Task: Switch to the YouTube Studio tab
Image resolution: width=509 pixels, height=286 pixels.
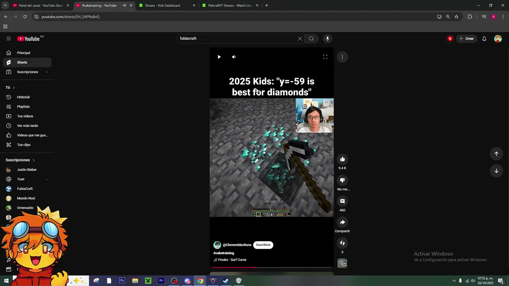Action: coord(41,6)
